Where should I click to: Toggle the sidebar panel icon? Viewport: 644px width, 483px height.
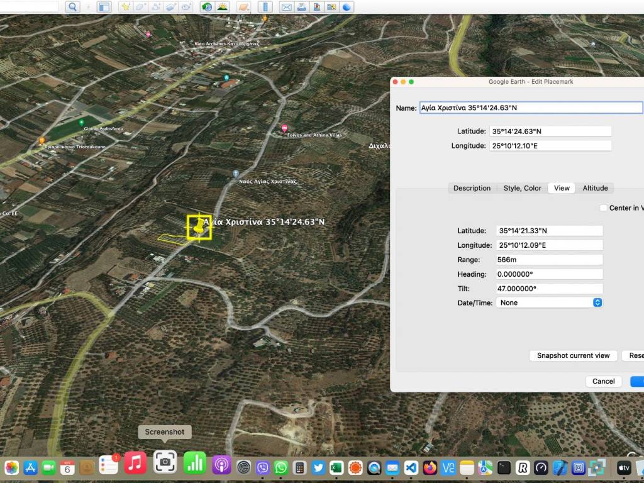[x=104, y=7]
